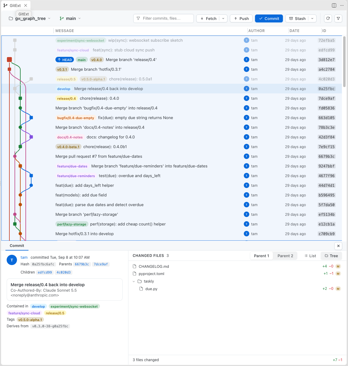348x366 pixels.
Task: Open child commit 4c020d3 link
Action: tap(64, 272)
